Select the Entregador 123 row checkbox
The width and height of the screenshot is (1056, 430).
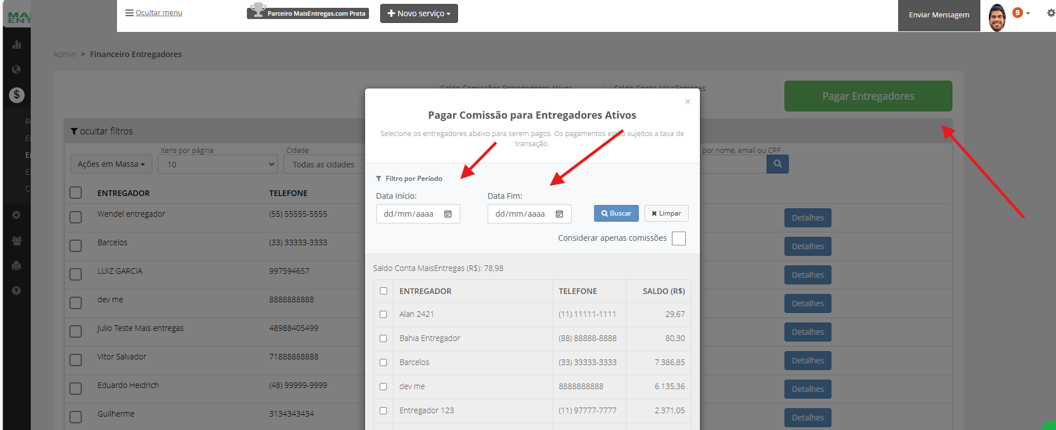384,411
